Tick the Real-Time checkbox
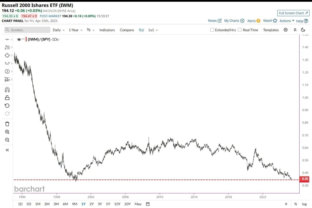312x208 pixels. (239, 30)
